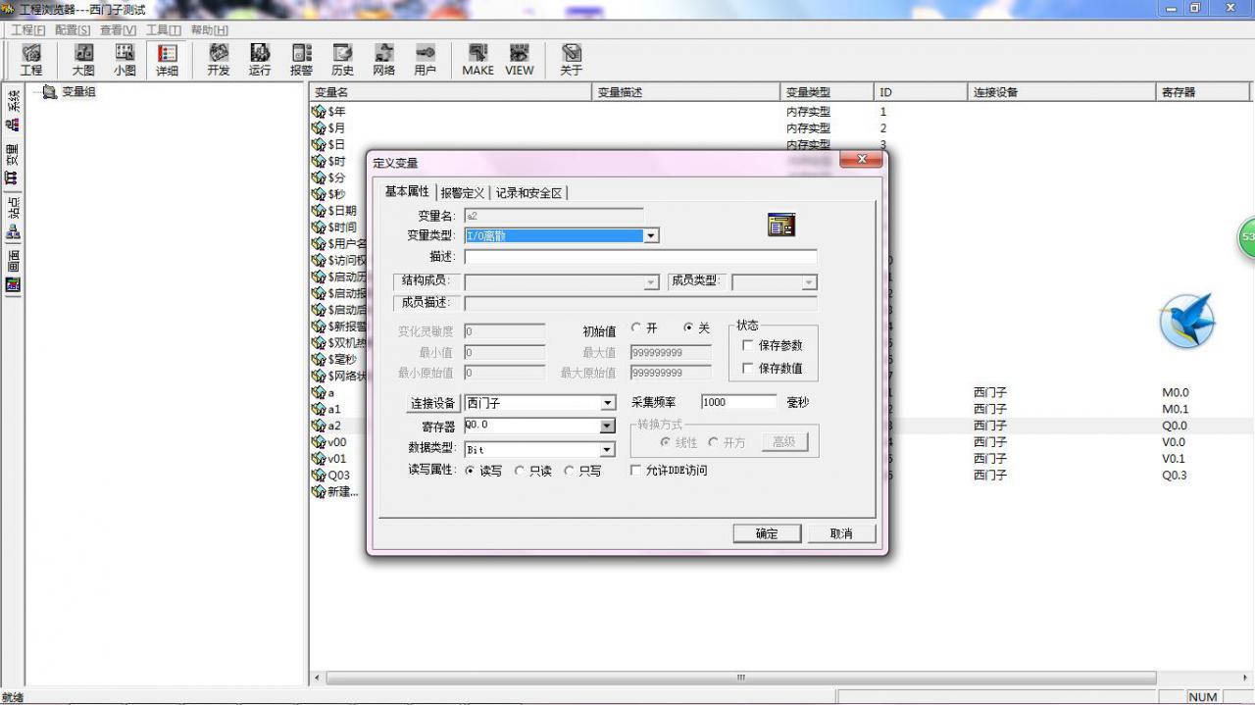The height and width of the screenshot is (705, 1255).
Task: Open the 帮助[H] menu
Action: click(x=210, y=30)
